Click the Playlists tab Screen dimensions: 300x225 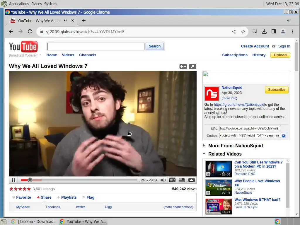pos(67,197)
